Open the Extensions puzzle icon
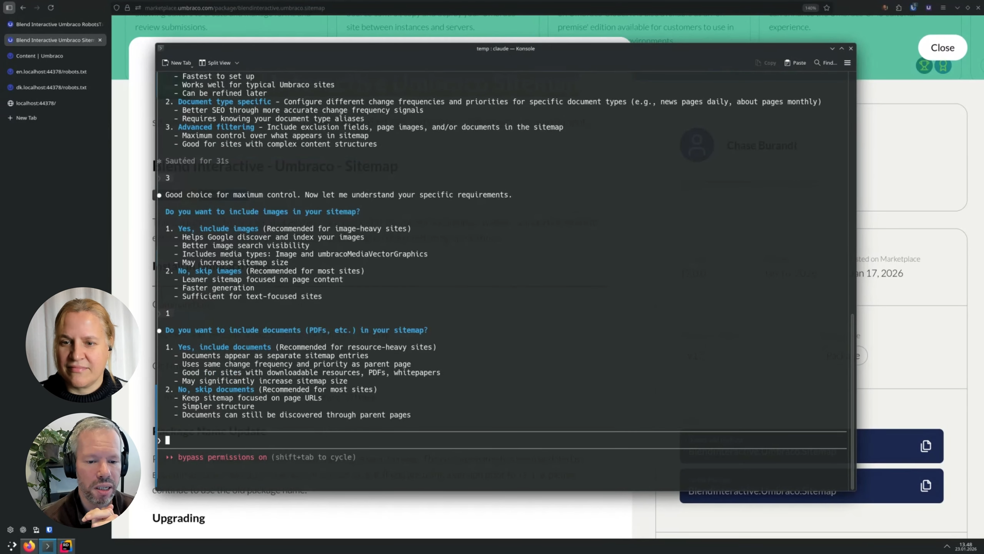 click(899, 8)
